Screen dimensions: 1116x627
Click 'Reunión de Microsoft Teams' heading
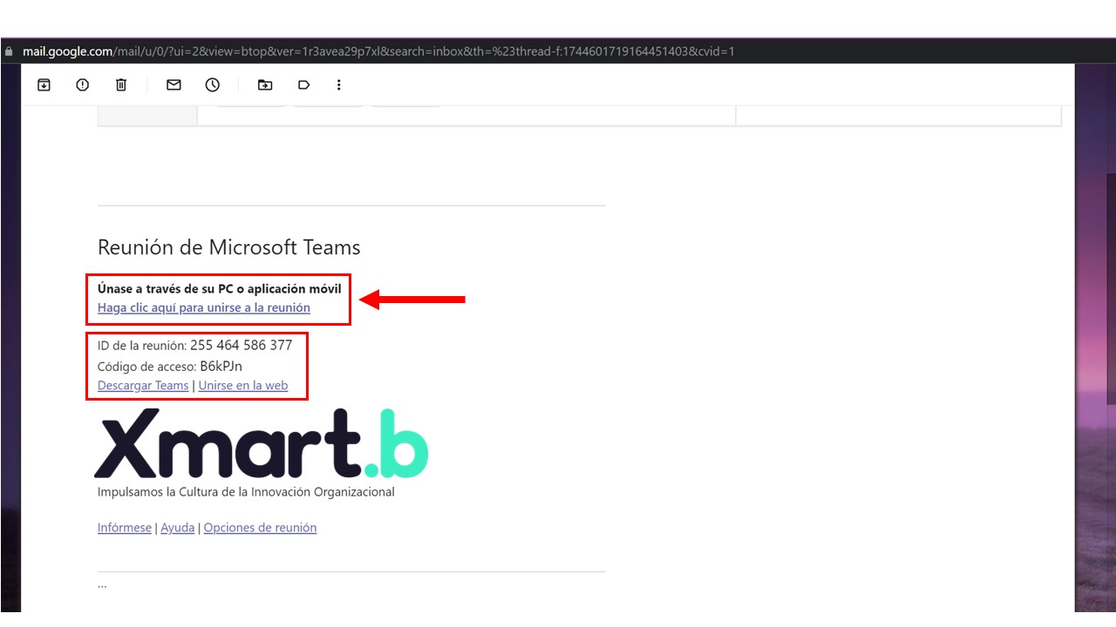coord(229,247)
